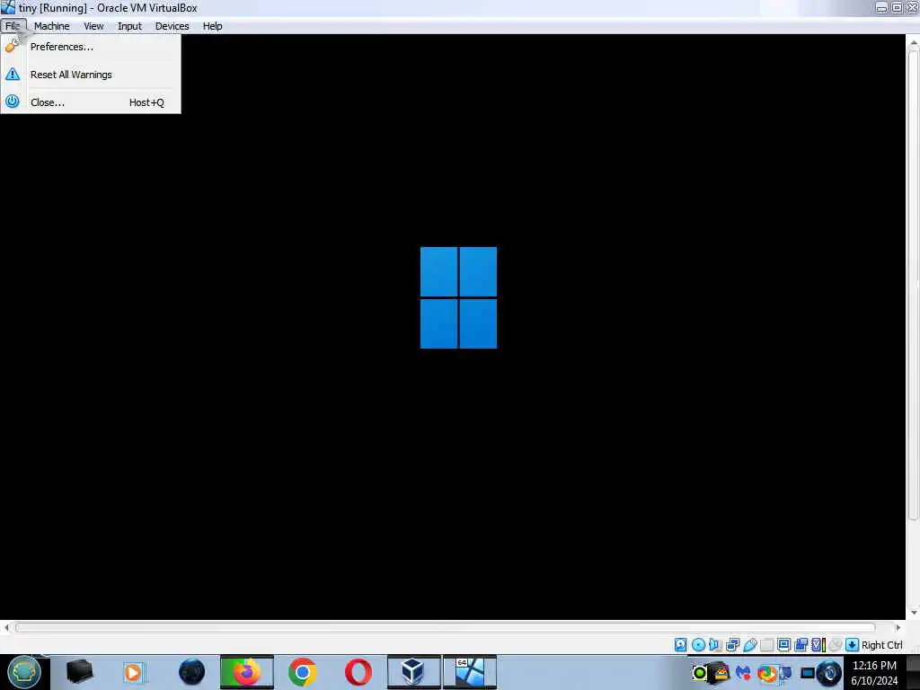Choose Preferences… from File menu
The height and width of the screenshot is (690, 920).
click(91, 47)
